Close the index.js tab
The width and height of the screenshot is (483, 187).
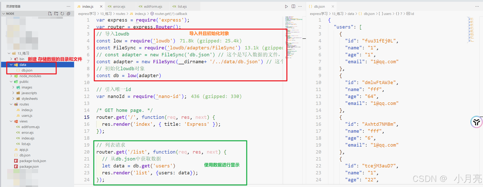(x=101, y=6)
